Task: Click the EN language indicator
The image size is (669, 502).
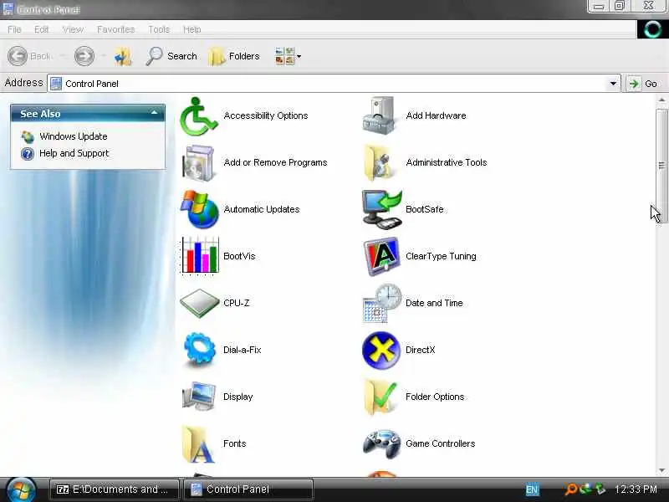Action: [x=532, y=489]
